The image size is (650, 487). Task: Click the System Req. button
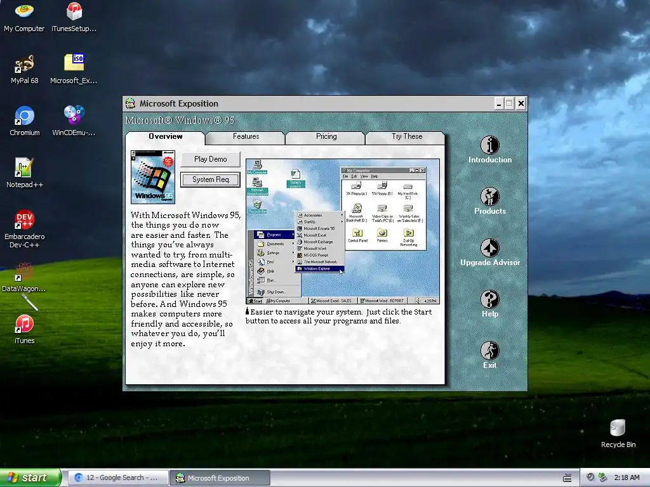(x=211, y=179)
